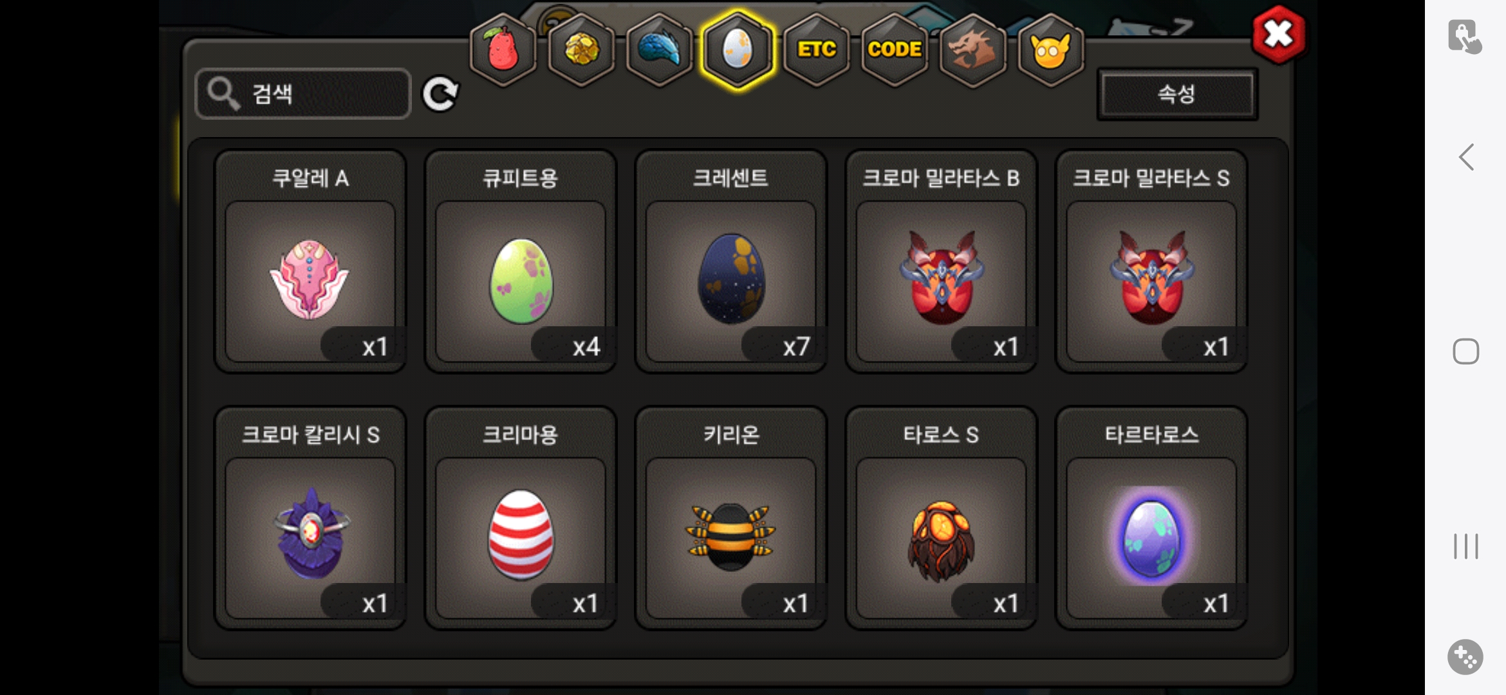Open the brown dragon head tab
The image size is (1506, 695).
[972, 50]
